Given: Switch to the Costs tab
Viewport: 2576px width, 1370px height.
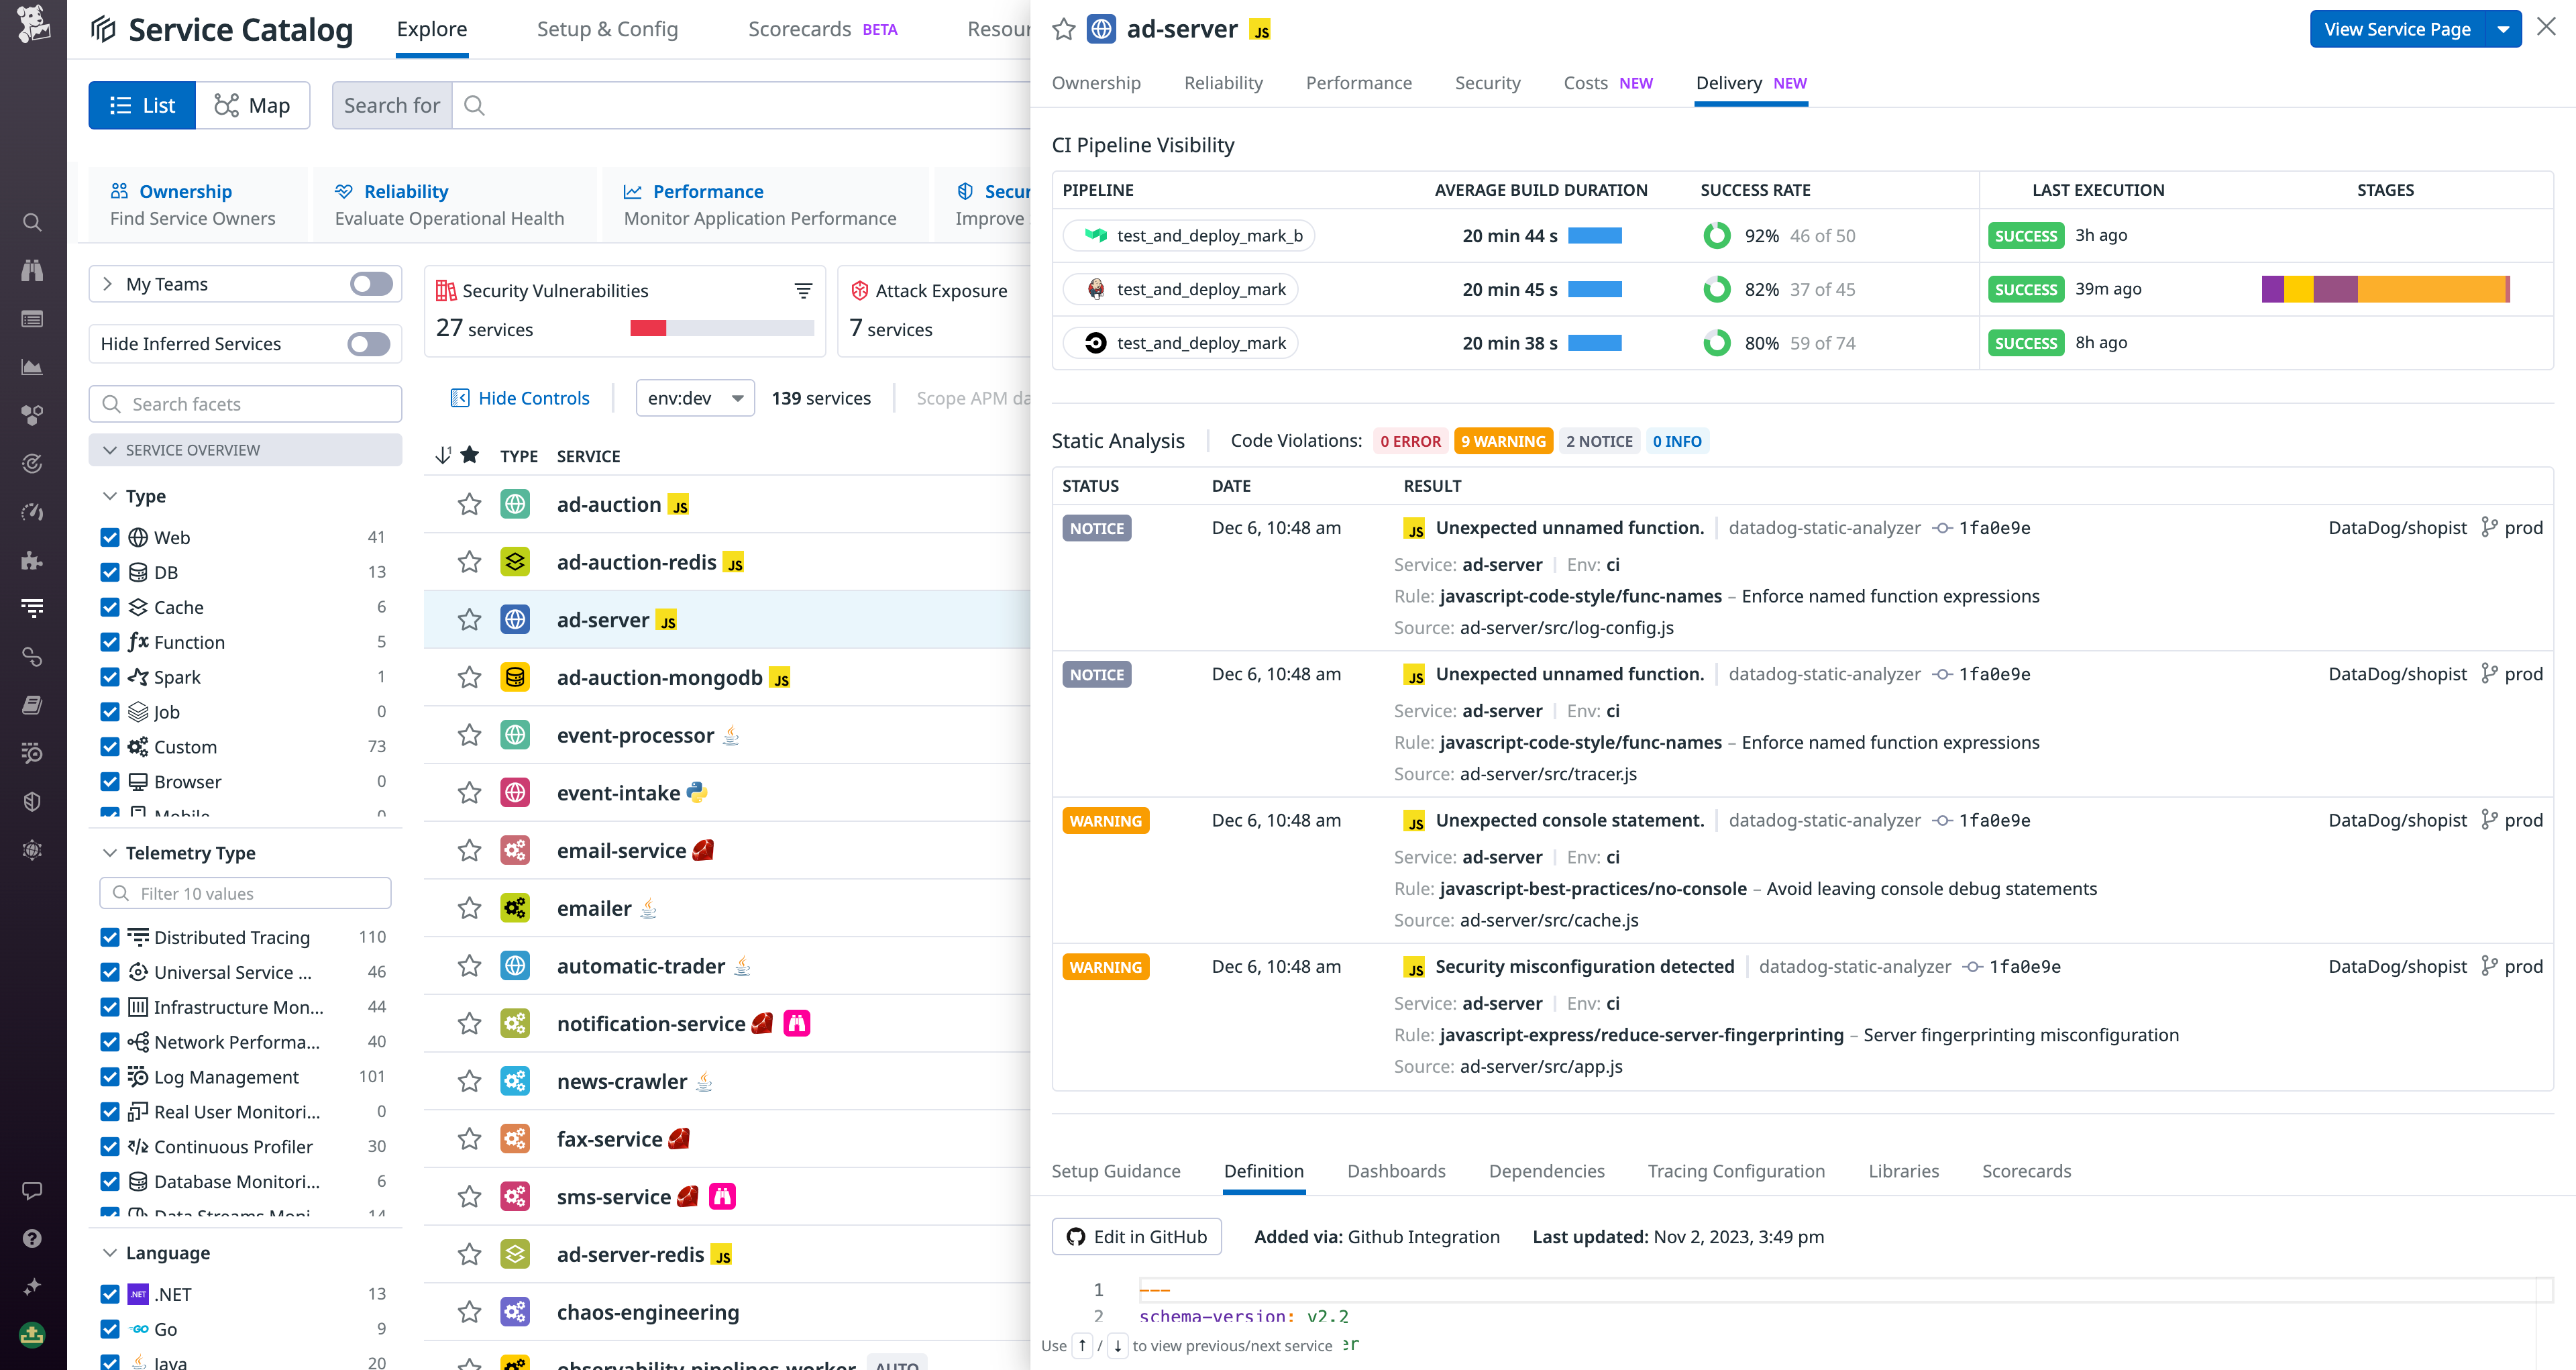Looking at the screenshot, I should [x=1586, y=83].
